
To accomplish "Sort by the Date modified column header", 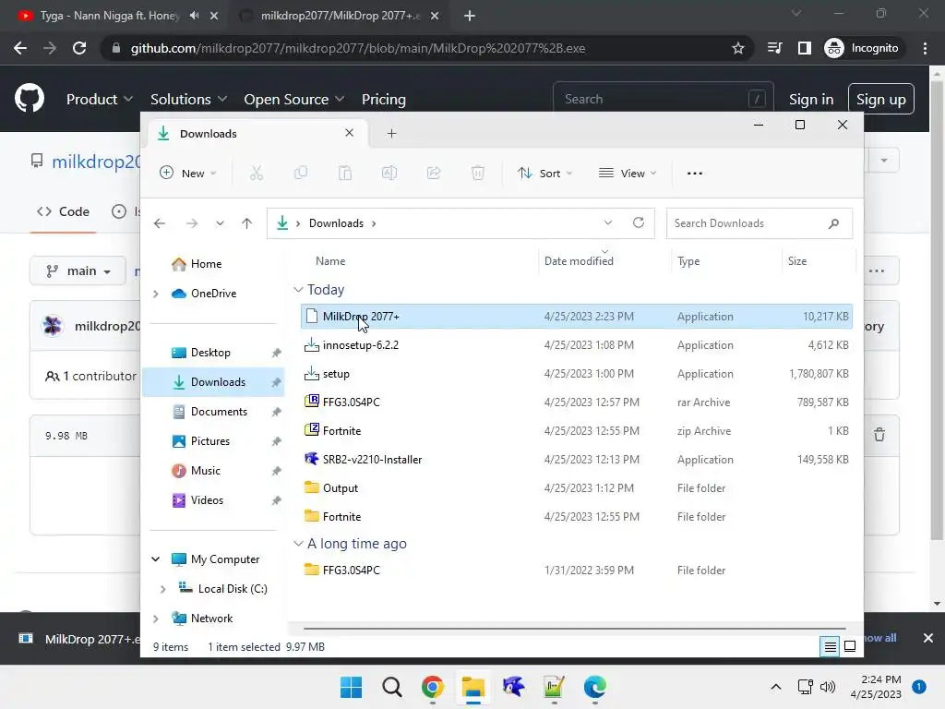I will tap(579, 261).
